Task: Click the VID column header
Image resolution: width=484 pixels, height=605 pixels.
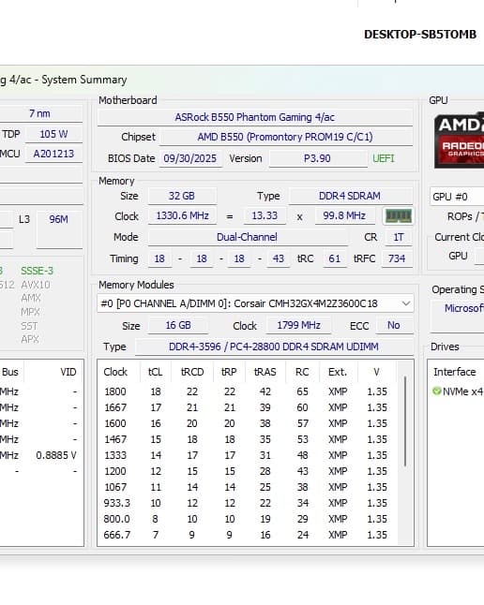Action: (68, 372)
